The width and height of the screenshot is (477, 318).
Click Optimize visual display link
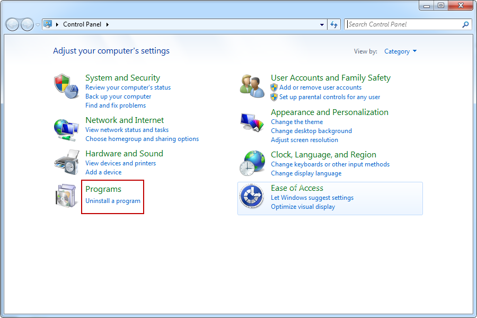(303, 207)
